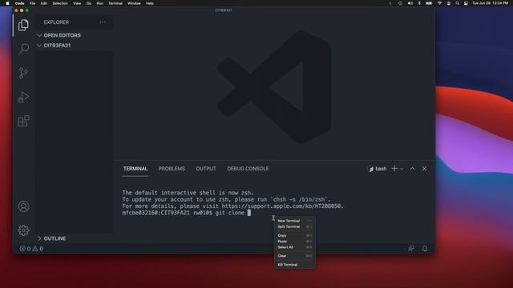Switch to the Debug Console tab

pyautogui.click(x=248, y=169)
